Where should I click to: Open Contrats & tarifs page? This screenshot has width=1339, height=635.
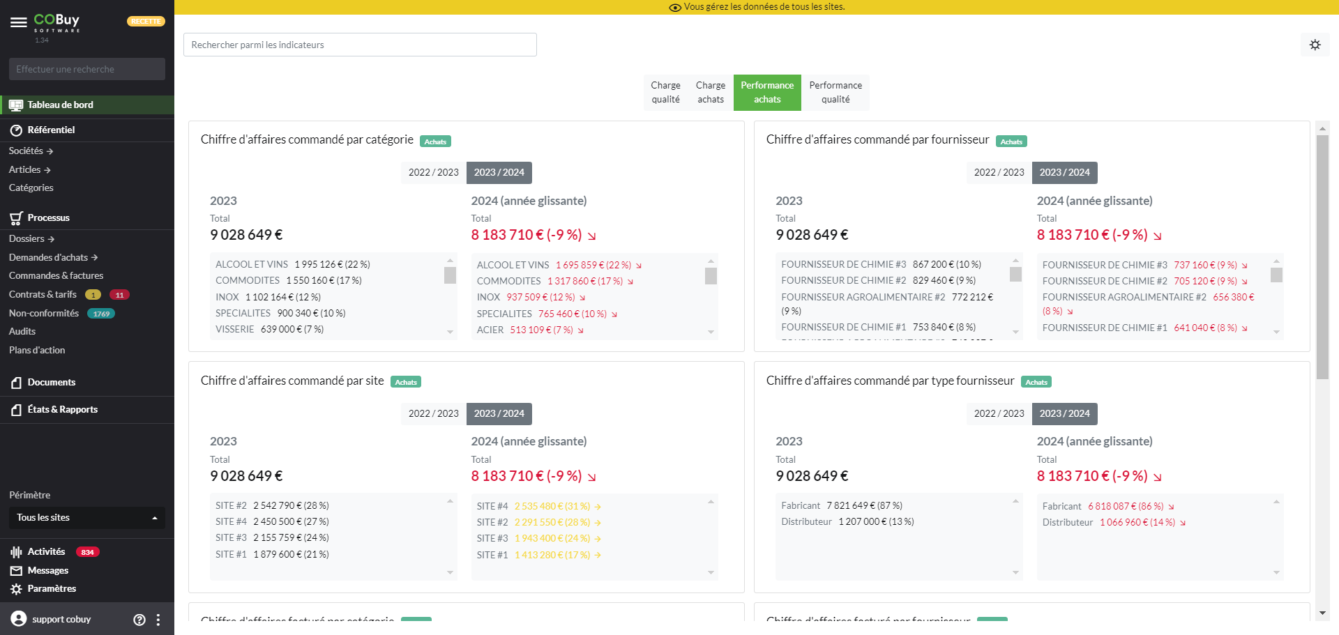pyautogui.click(x=43, y=294)
